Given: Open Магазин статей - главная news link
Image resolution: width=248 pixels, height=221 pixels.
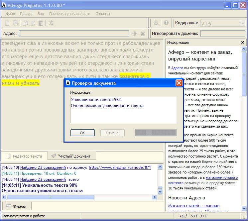Looking at the screenshot, I should coord(194,206).
